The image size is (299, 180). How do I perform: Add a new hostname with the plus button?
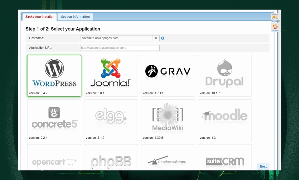click(x=162, y=38)
